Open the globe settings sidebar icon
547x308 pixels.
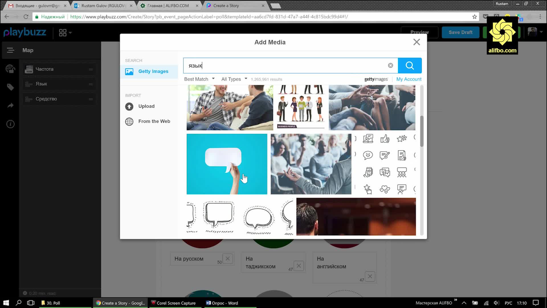(11, 69)
